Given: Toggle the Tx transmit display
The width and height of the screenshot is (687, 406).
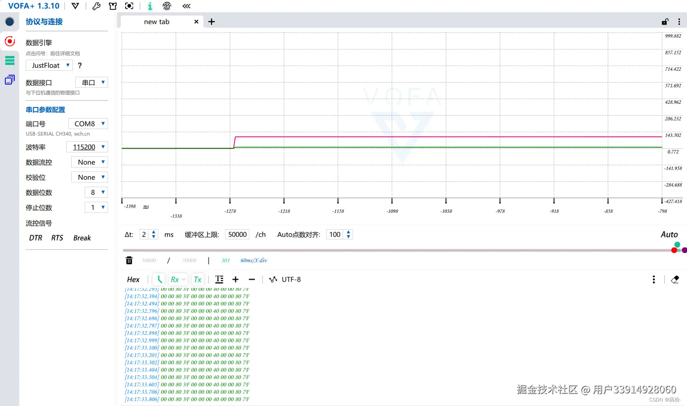Looking at the screenshot, I should pyautogui.click(x=198, y=279).
